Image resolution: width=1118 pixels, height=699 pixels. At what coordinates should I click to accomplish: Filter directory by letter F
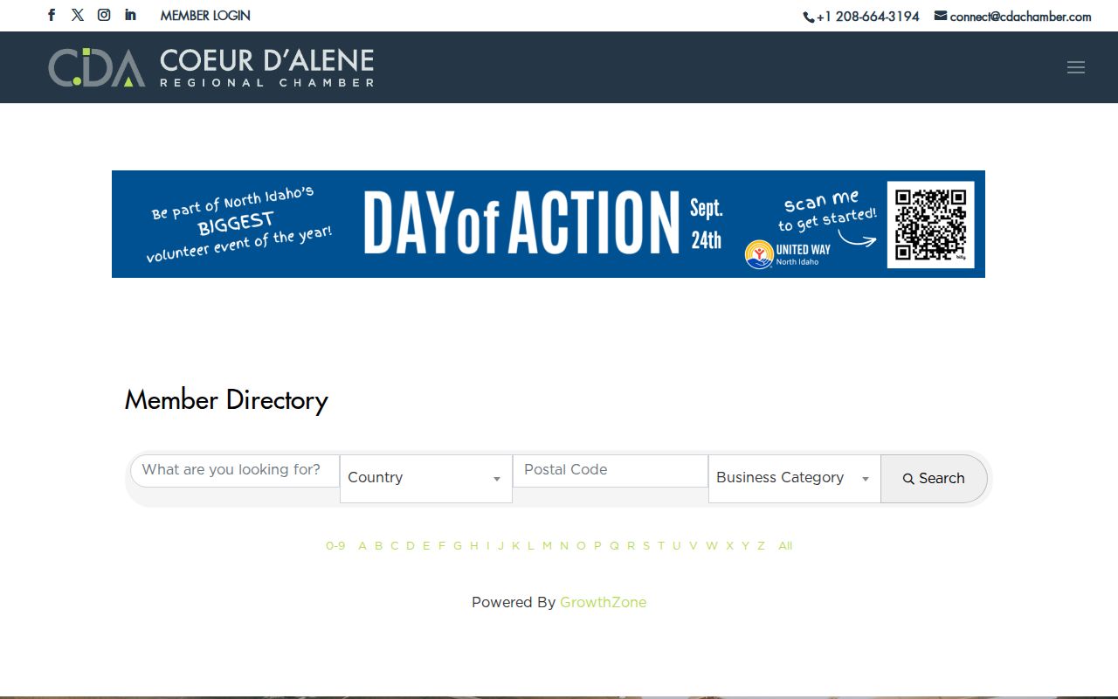click(441, 546)
